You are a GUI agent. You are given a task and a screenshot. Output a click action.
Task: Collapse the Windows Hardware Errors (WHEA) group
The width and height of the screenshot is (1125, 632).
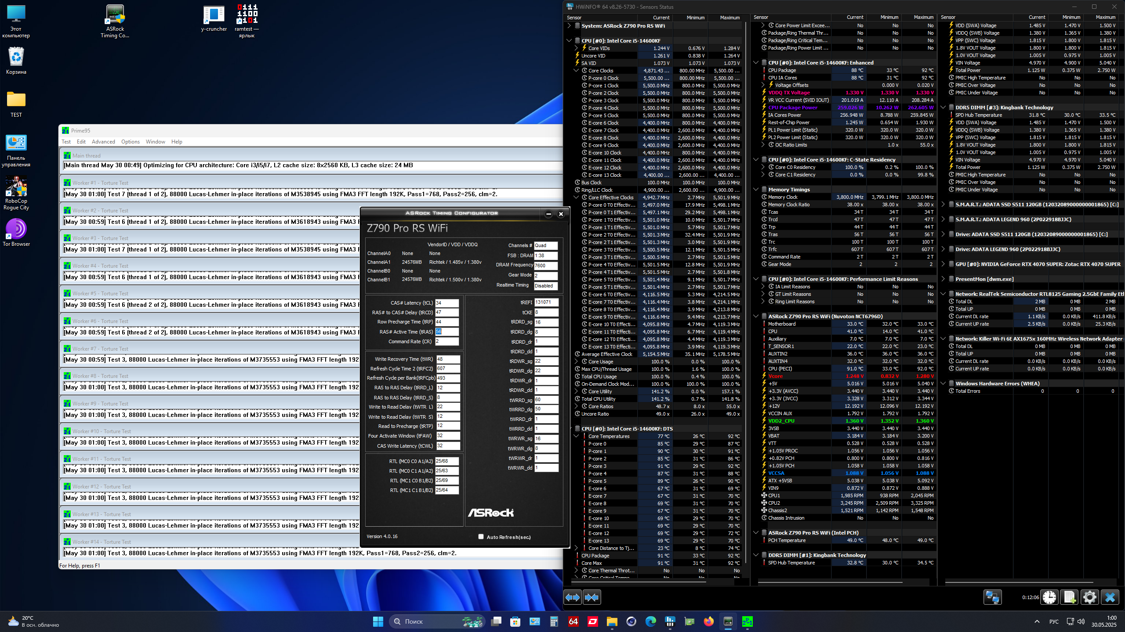click(x=943, y=384)
